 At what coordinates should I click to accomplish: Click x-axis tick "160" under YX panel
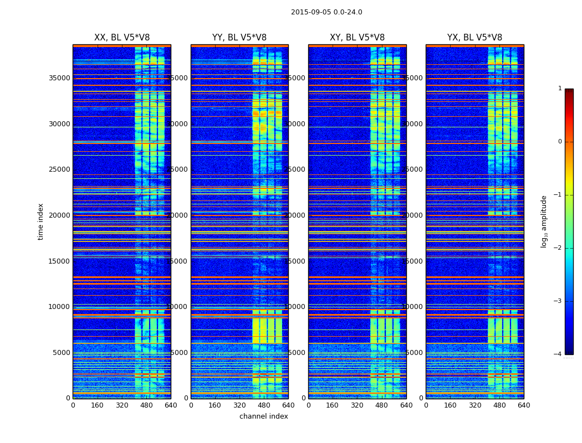pyautogui.click(x=450, y=405)
